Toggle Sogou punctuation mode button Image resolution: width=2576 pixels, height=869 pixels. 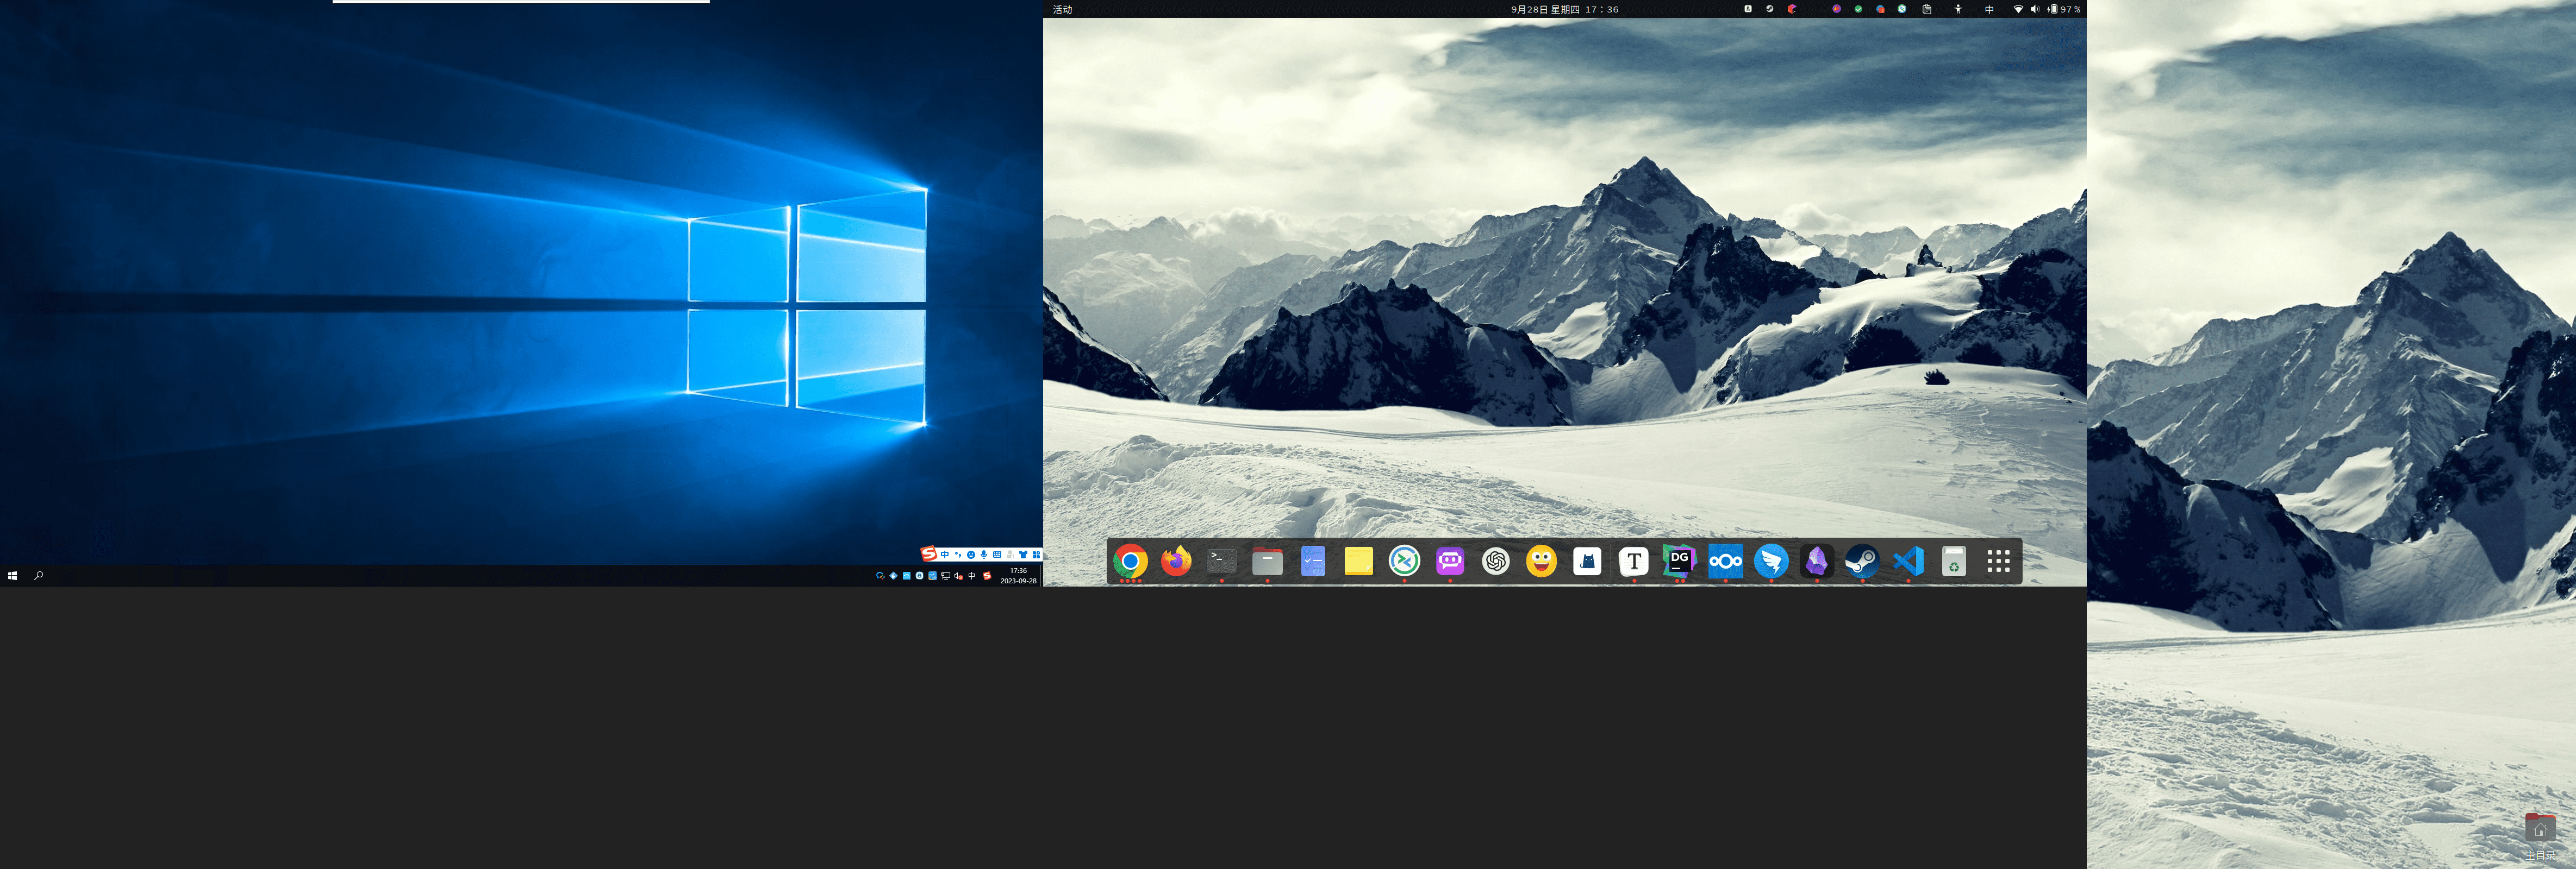[x=958, y=555]
